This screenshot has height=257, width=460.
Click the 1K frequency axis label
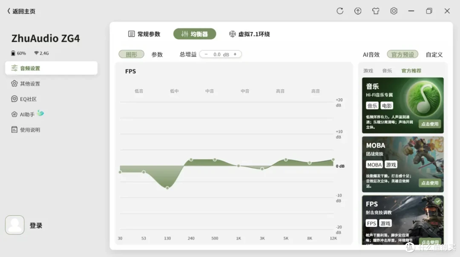[239, 238]
